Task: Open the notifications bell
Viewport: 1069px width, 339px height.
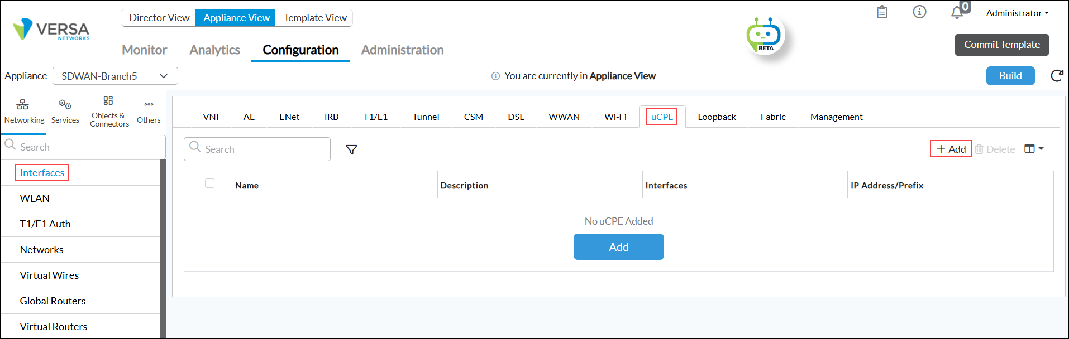Action: click(957, 12)
